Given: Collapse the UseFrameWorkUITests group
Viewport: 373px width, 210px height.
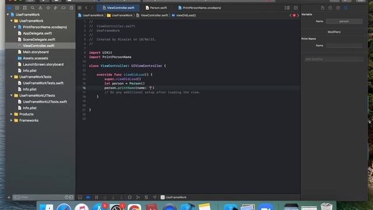Looking at the screenshot, I should click(x=11, y=96).
